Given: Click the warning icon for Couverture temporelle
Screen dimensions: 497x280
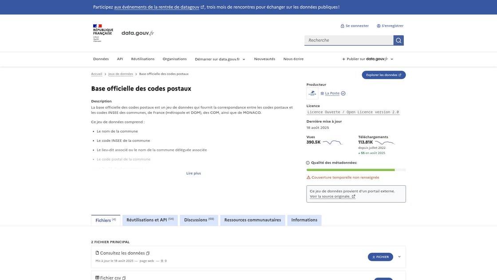Looking at the screenshot, I should (x=308, y=177).
